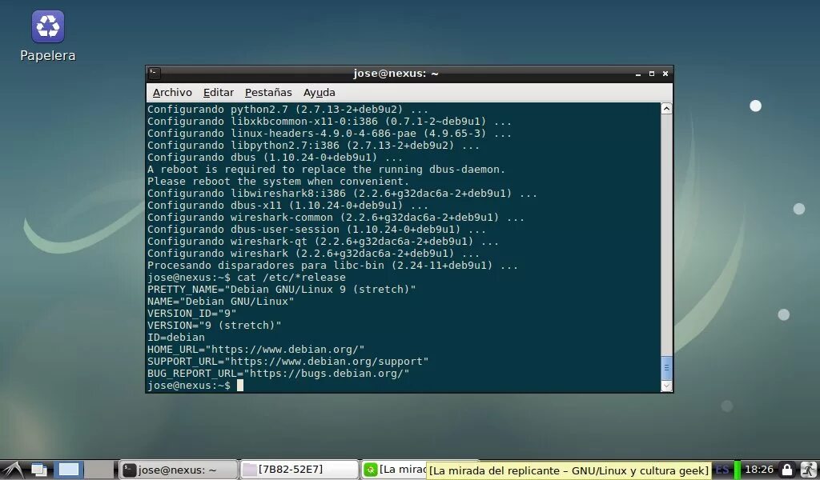Viewport: 820px width, 480px height.
Task: Open the LXDE start menu icon
Action: pos(12,469)
